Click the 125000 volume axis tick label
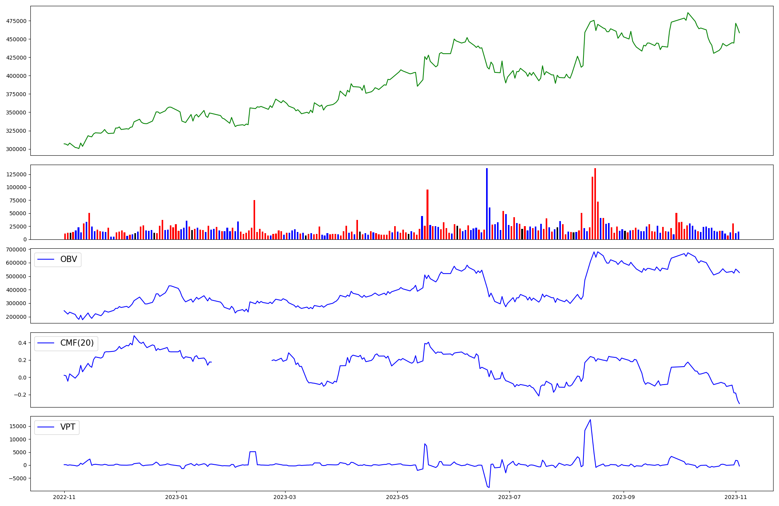The width and height of the screenshot is (779, 506). pyautogui.click(x=16, y=174)
